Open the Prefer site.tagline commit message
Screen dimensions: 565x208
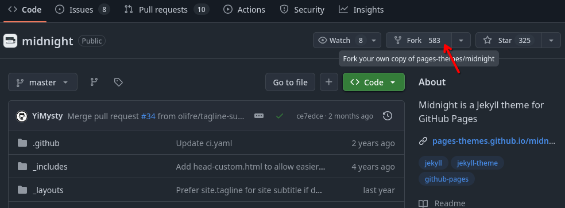pyautogui.click(x=249, y=190)
